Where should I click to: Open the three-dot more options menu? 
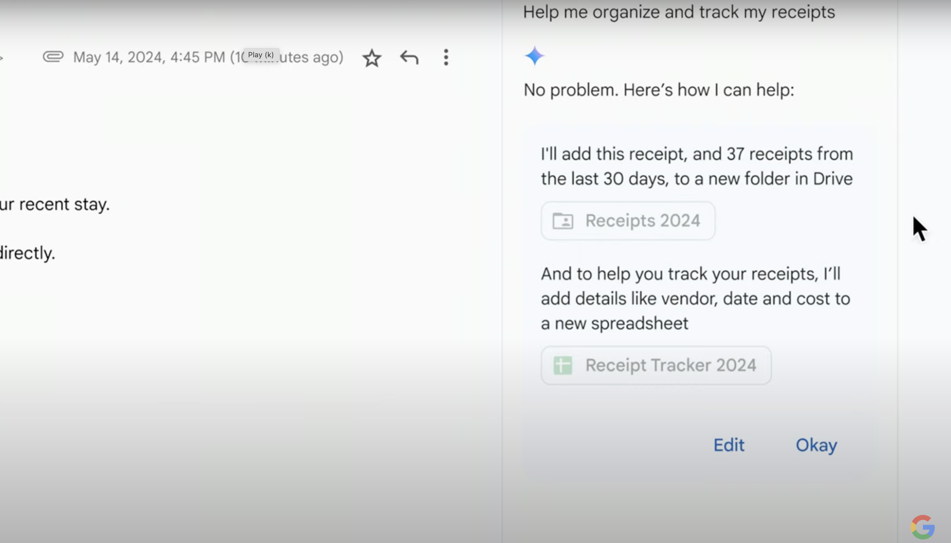[x=446, y=58]
